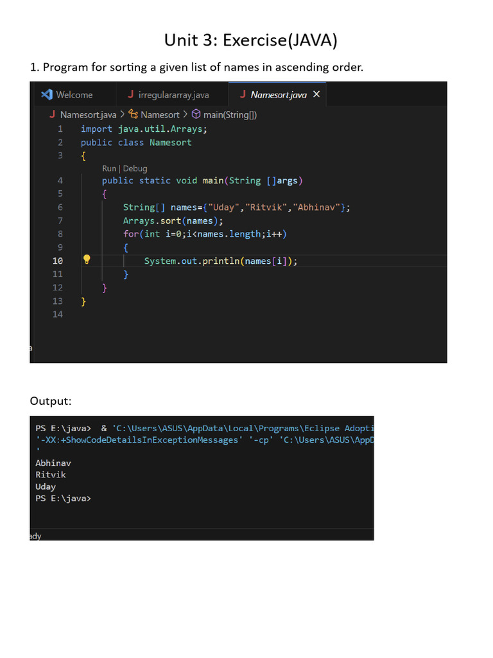493x658 pixels.
Task: Click line number 10 in the gutter
Action: coord(58,261)
